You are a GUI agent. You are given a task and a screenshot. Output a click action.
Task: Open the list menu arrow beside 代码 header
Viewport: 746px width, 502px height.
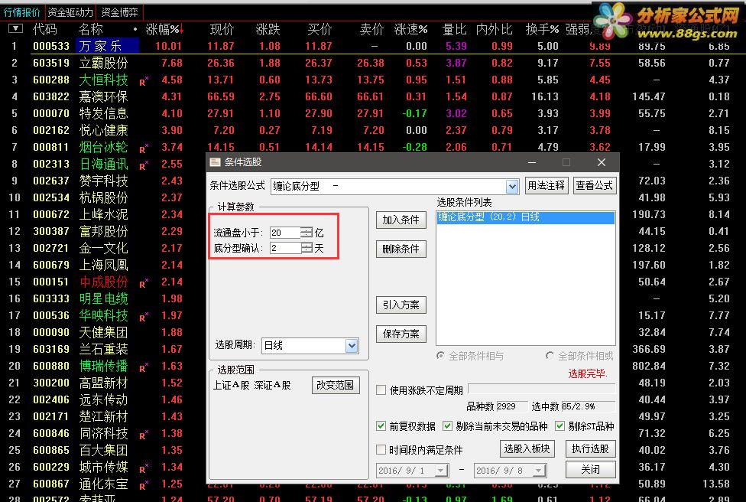(x=16, y=28)
